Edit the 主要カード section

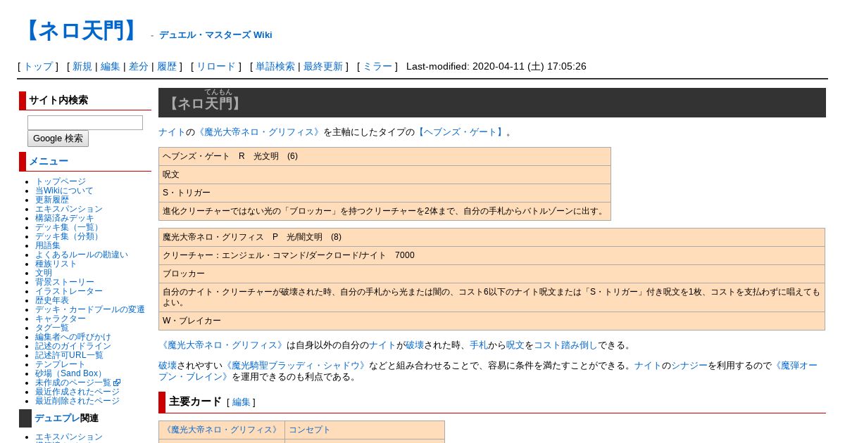point(241,402)
